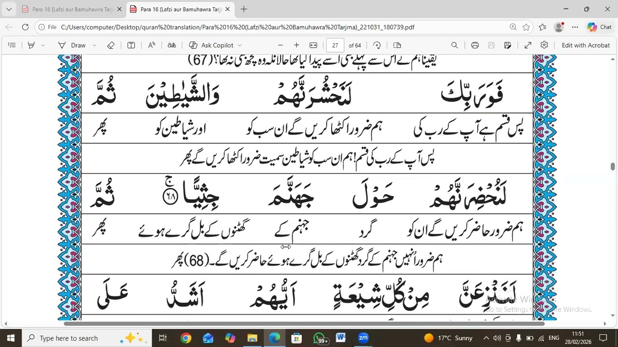The height and width of the screenshot is (347, 618).
Task: Close the active Para 16 tab
Action: coord(227,9)
